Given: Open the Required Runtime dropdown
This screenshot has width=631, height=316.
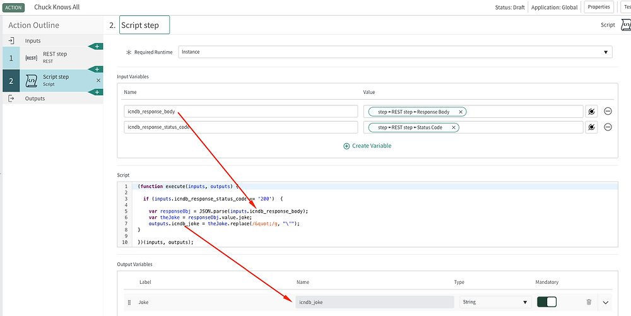Looking at the screenshot, I should click(x=395, y=52).
